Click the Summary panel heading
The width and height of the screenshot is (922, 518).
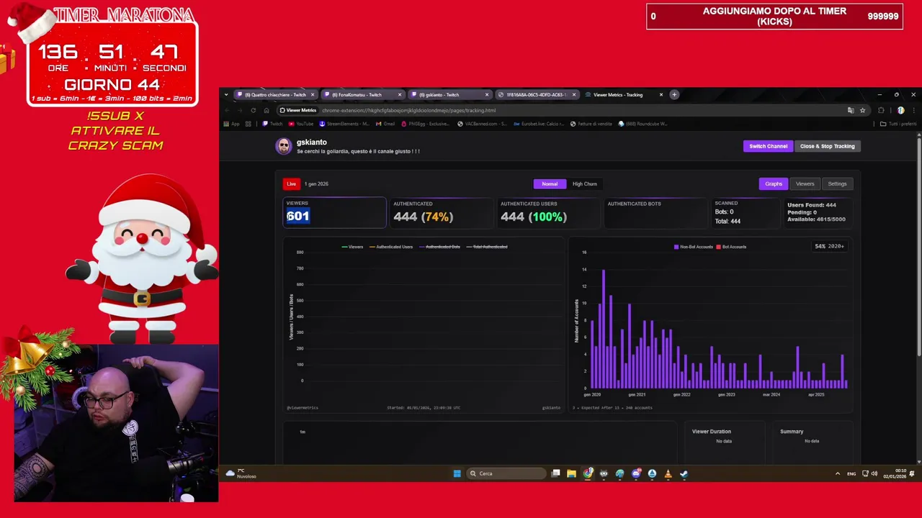(x=792, y=432)
